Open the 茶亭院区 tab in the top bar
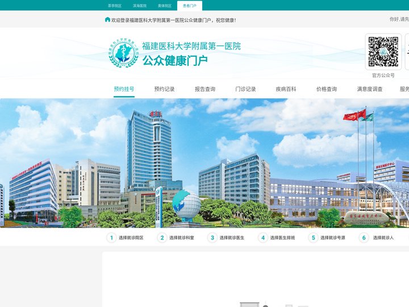409x307 pixels. [x=115, y=6]
